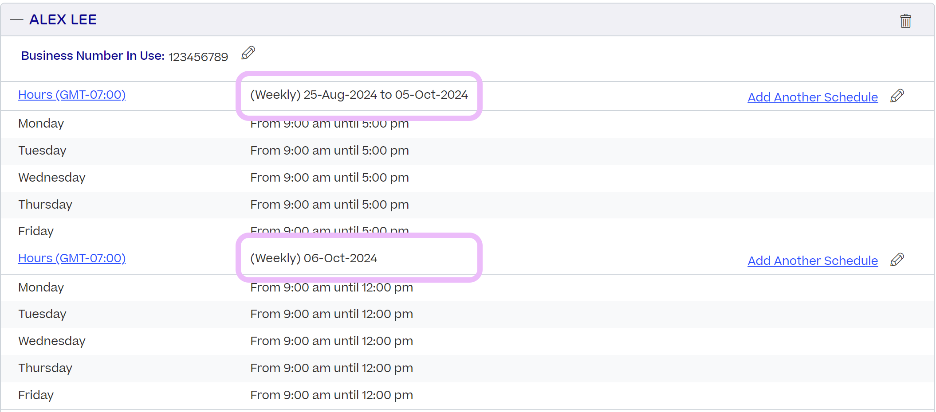Click the ALEX LEE header name
Viewport: 936px width, 412px height.
[x=63, y=19]
